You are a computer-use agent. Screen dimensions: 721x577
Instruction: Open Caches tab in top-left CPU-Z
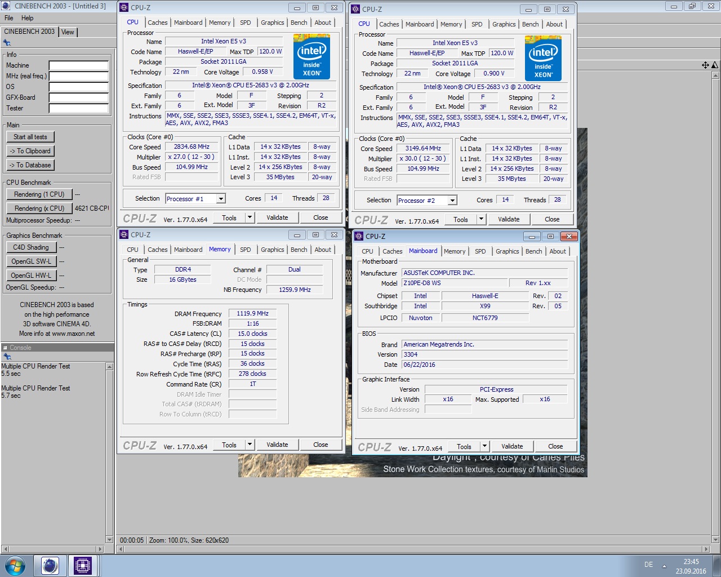click(158, 23)
